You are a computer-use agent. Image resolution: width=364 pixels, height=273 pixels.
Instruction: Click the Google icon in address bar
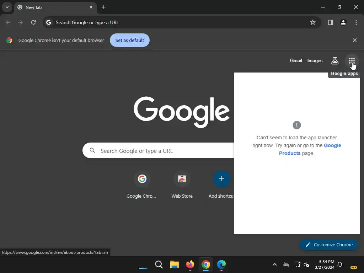[x=48, y=22]
